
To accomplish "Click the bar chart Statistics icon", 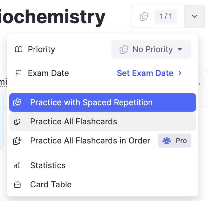I will (17, 165).
